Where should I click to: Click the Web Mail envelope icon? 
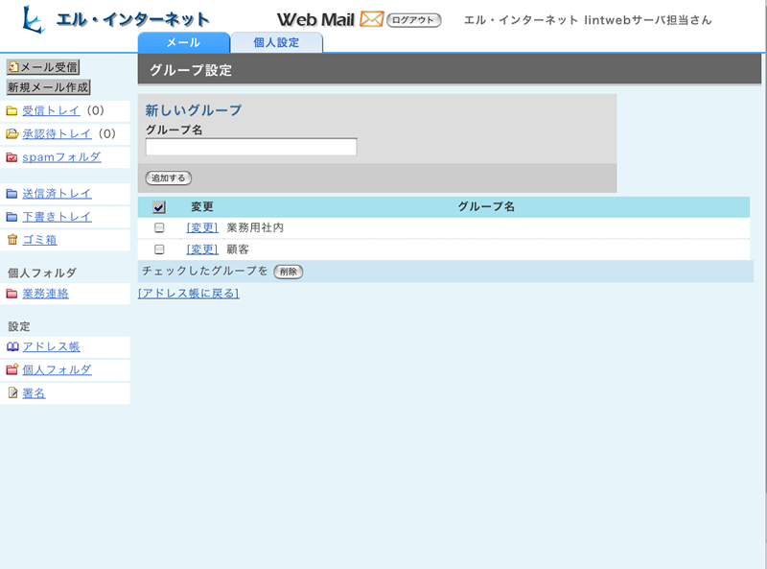click(x=372, y=19)
